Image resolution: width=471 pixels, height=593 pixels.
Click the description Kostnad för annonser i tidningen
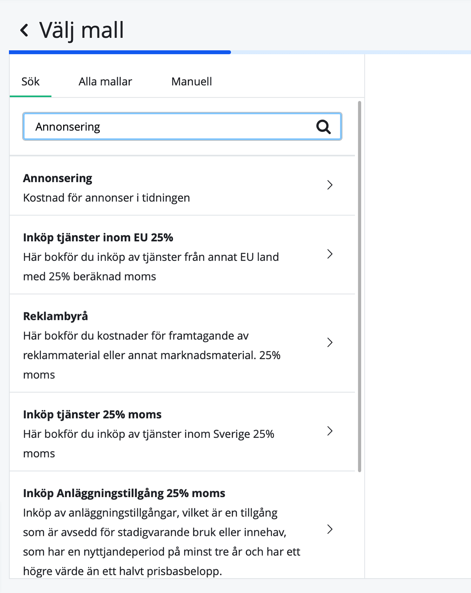[x=106, y=198]
